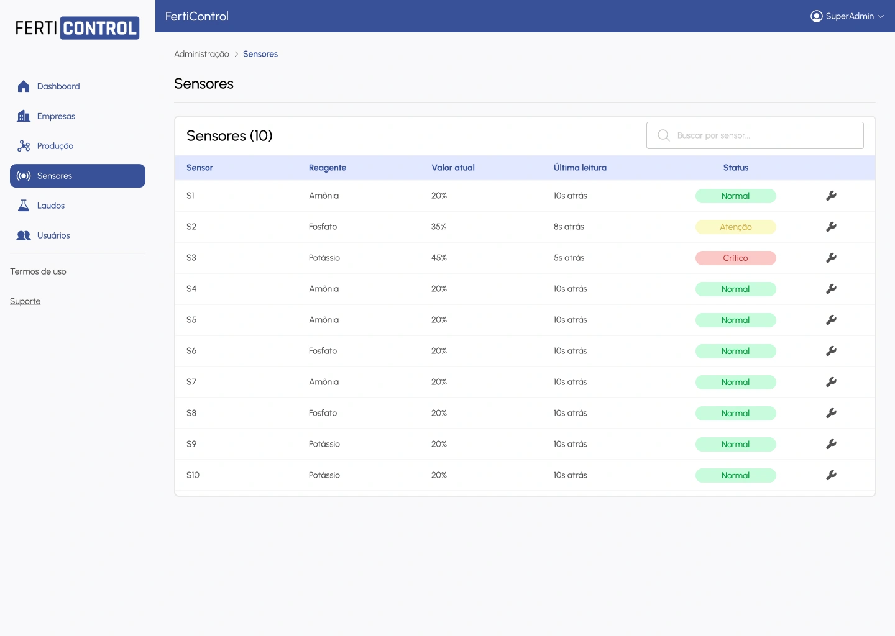Click the search magnifier icon
The height and width of the screenshot is (636, 895).
click(x=663, y=135)
